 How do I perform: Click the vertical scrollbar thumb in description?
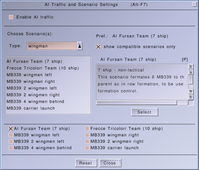point(191,80)
